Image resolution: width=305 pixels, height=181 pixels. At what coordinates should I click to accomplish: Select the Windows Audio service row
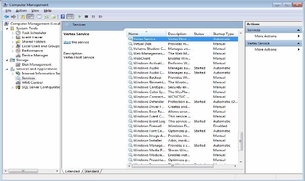tap(183, 68)
